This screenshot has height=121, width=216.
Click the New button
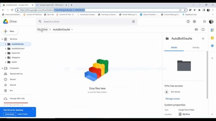(x=10, y=31)
